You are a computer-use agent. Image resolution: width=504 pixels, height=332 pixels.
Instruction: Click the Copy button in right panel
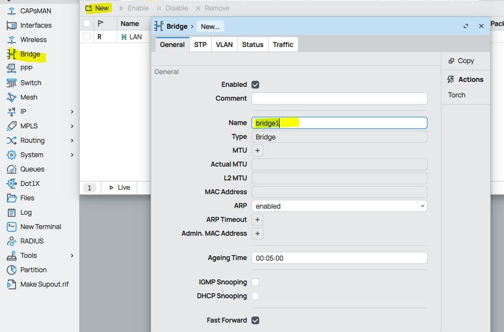coord(461,61)
